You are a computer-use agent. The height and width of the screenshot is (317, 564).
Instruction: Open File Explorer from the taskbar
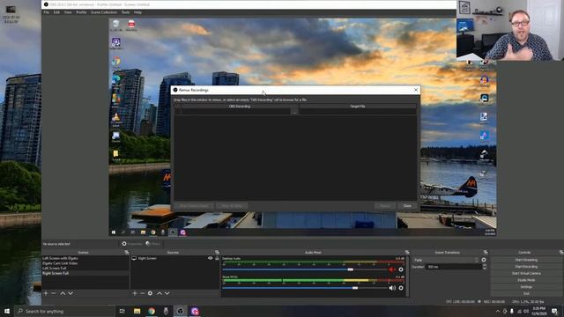point(137,311)
